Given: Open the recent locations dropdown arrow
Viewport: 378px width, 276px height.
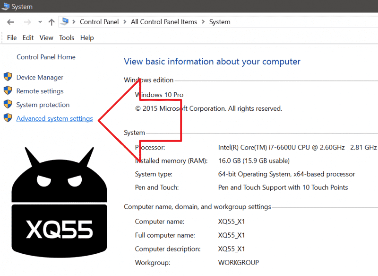Looking at the screenshot, I should pyautogui.click(x=40, y=22).
